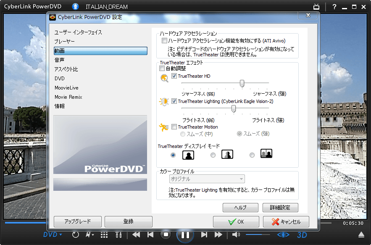
Task: Click the 0:05:30 elapsed time display
Action: [353, 223]
